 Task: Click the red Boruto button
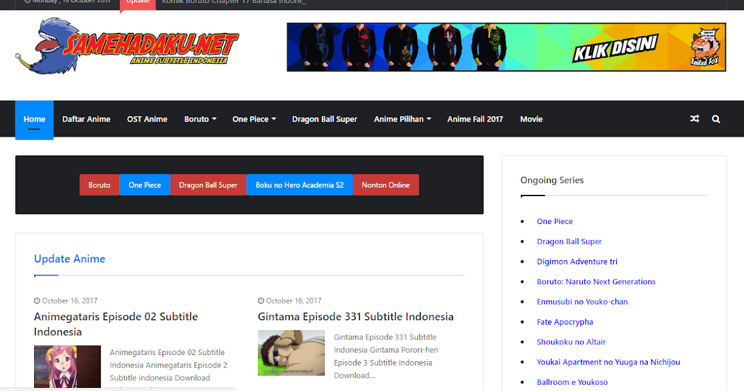pyautogui.click(x=99, y=185)
